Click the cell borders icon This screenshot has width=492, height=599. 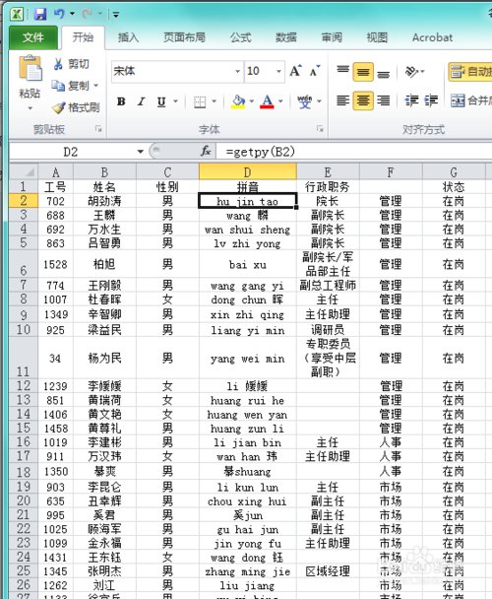pyautogui.click(x=200, y=101)
